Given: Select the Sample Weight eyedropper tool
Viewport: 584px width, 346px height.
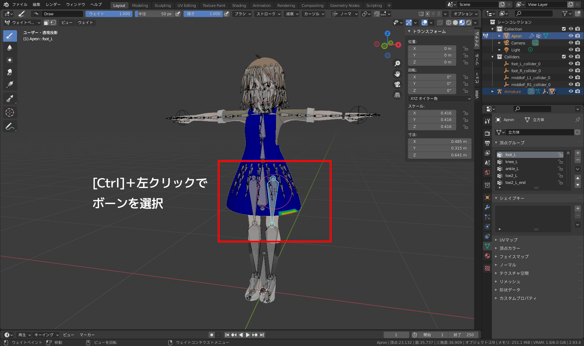Looking at the screenshot, I should point(10,98).
